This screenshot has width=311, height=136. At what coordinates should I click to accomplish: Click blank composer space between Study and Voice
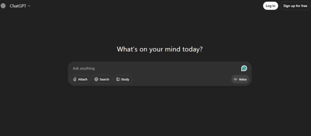click(x=182, y=79)
